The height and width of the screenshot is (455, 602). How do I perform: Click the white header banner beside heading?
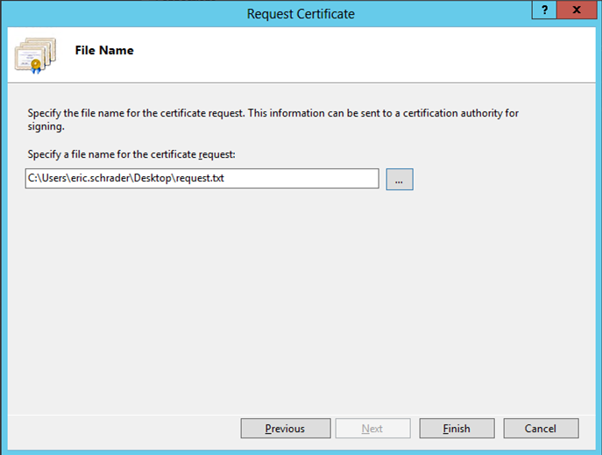click(x=365, y=53)
